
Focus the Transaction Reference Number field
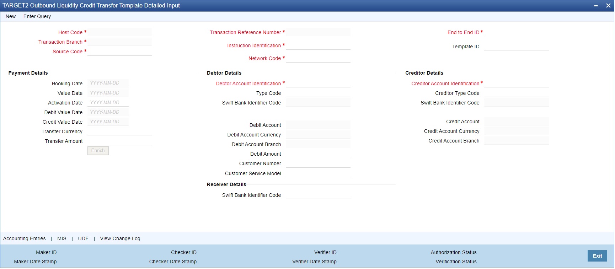point(318,32)
